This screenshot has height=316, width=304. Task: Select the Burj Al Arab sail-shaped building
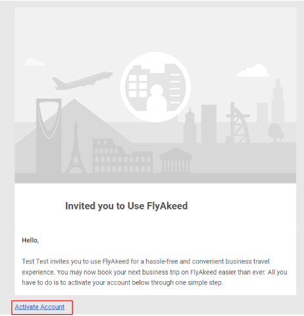click(x=238, y=122)
